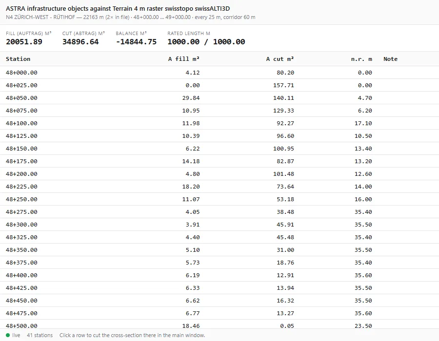Choose station 48+200.00 in the table
This screenshot has width=439, height=341.
pos(219,174)
